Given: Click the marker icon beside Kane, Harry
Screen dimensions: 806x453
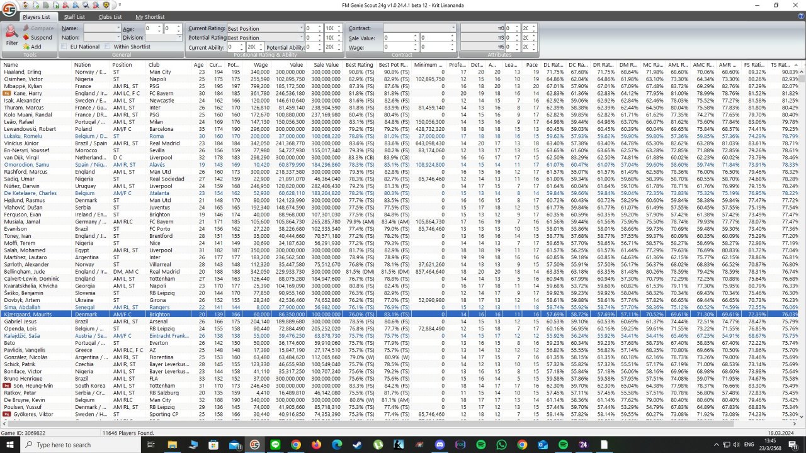Looking at the screenshot, I should (7, 93).
